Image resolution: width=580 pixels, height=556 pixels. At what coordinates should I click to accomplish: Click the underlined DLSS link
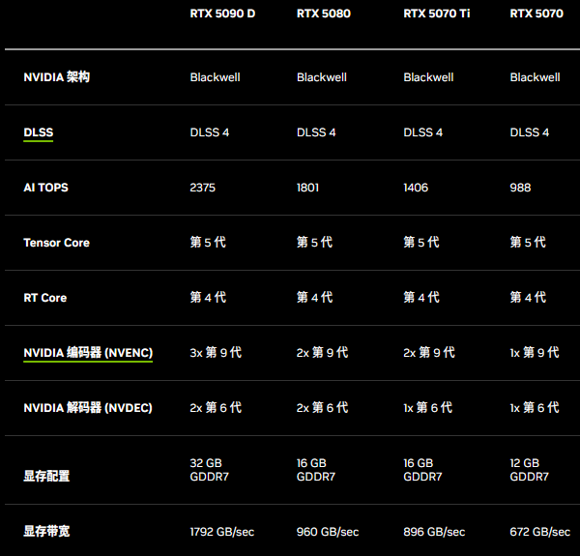pos(38,132)
